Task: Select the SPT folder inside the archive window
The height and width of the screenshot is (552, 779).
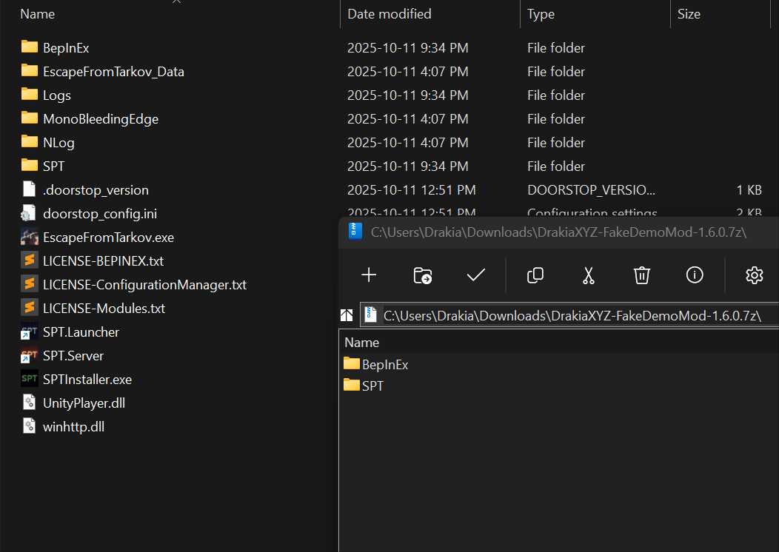Action: (364, 386)
